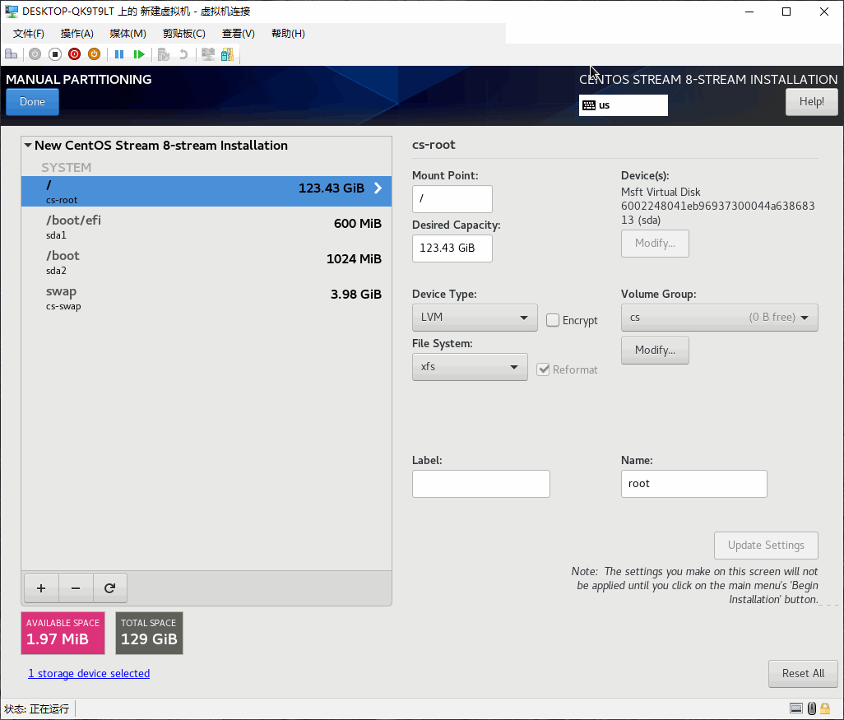Open the Volume Group cs dropdown
The height and width of the screenshot is (720, 844).
tap(719, 317)
